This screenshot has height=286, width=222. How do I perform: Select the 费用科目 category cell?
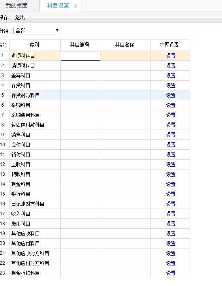tap(35, 224)
